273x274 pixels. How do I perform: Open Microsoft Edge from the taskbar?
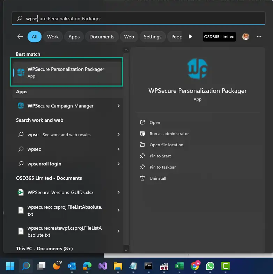(x=87, y=266)
